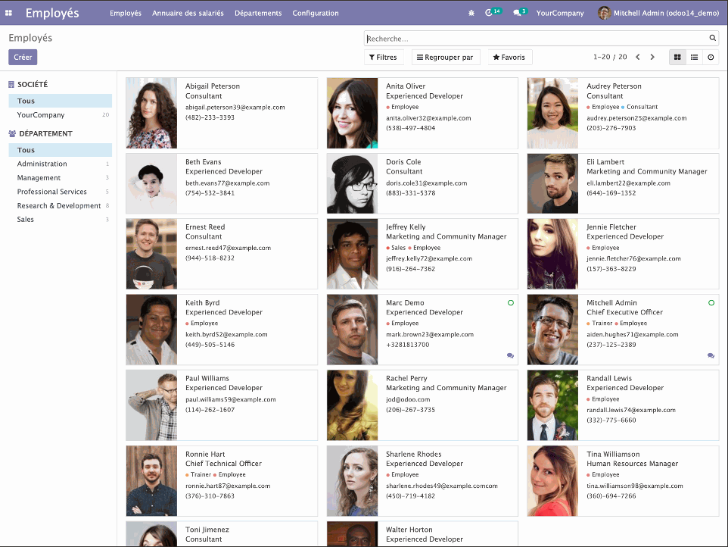The width and height of the screenshot is (728, 547).
Task: Open the Départements menu
Action: (x=257, y=13)
